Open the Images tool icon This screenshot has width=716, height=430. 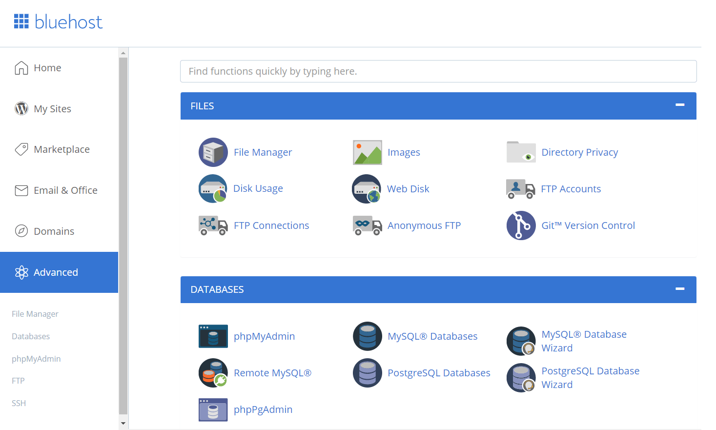(367, 152)
